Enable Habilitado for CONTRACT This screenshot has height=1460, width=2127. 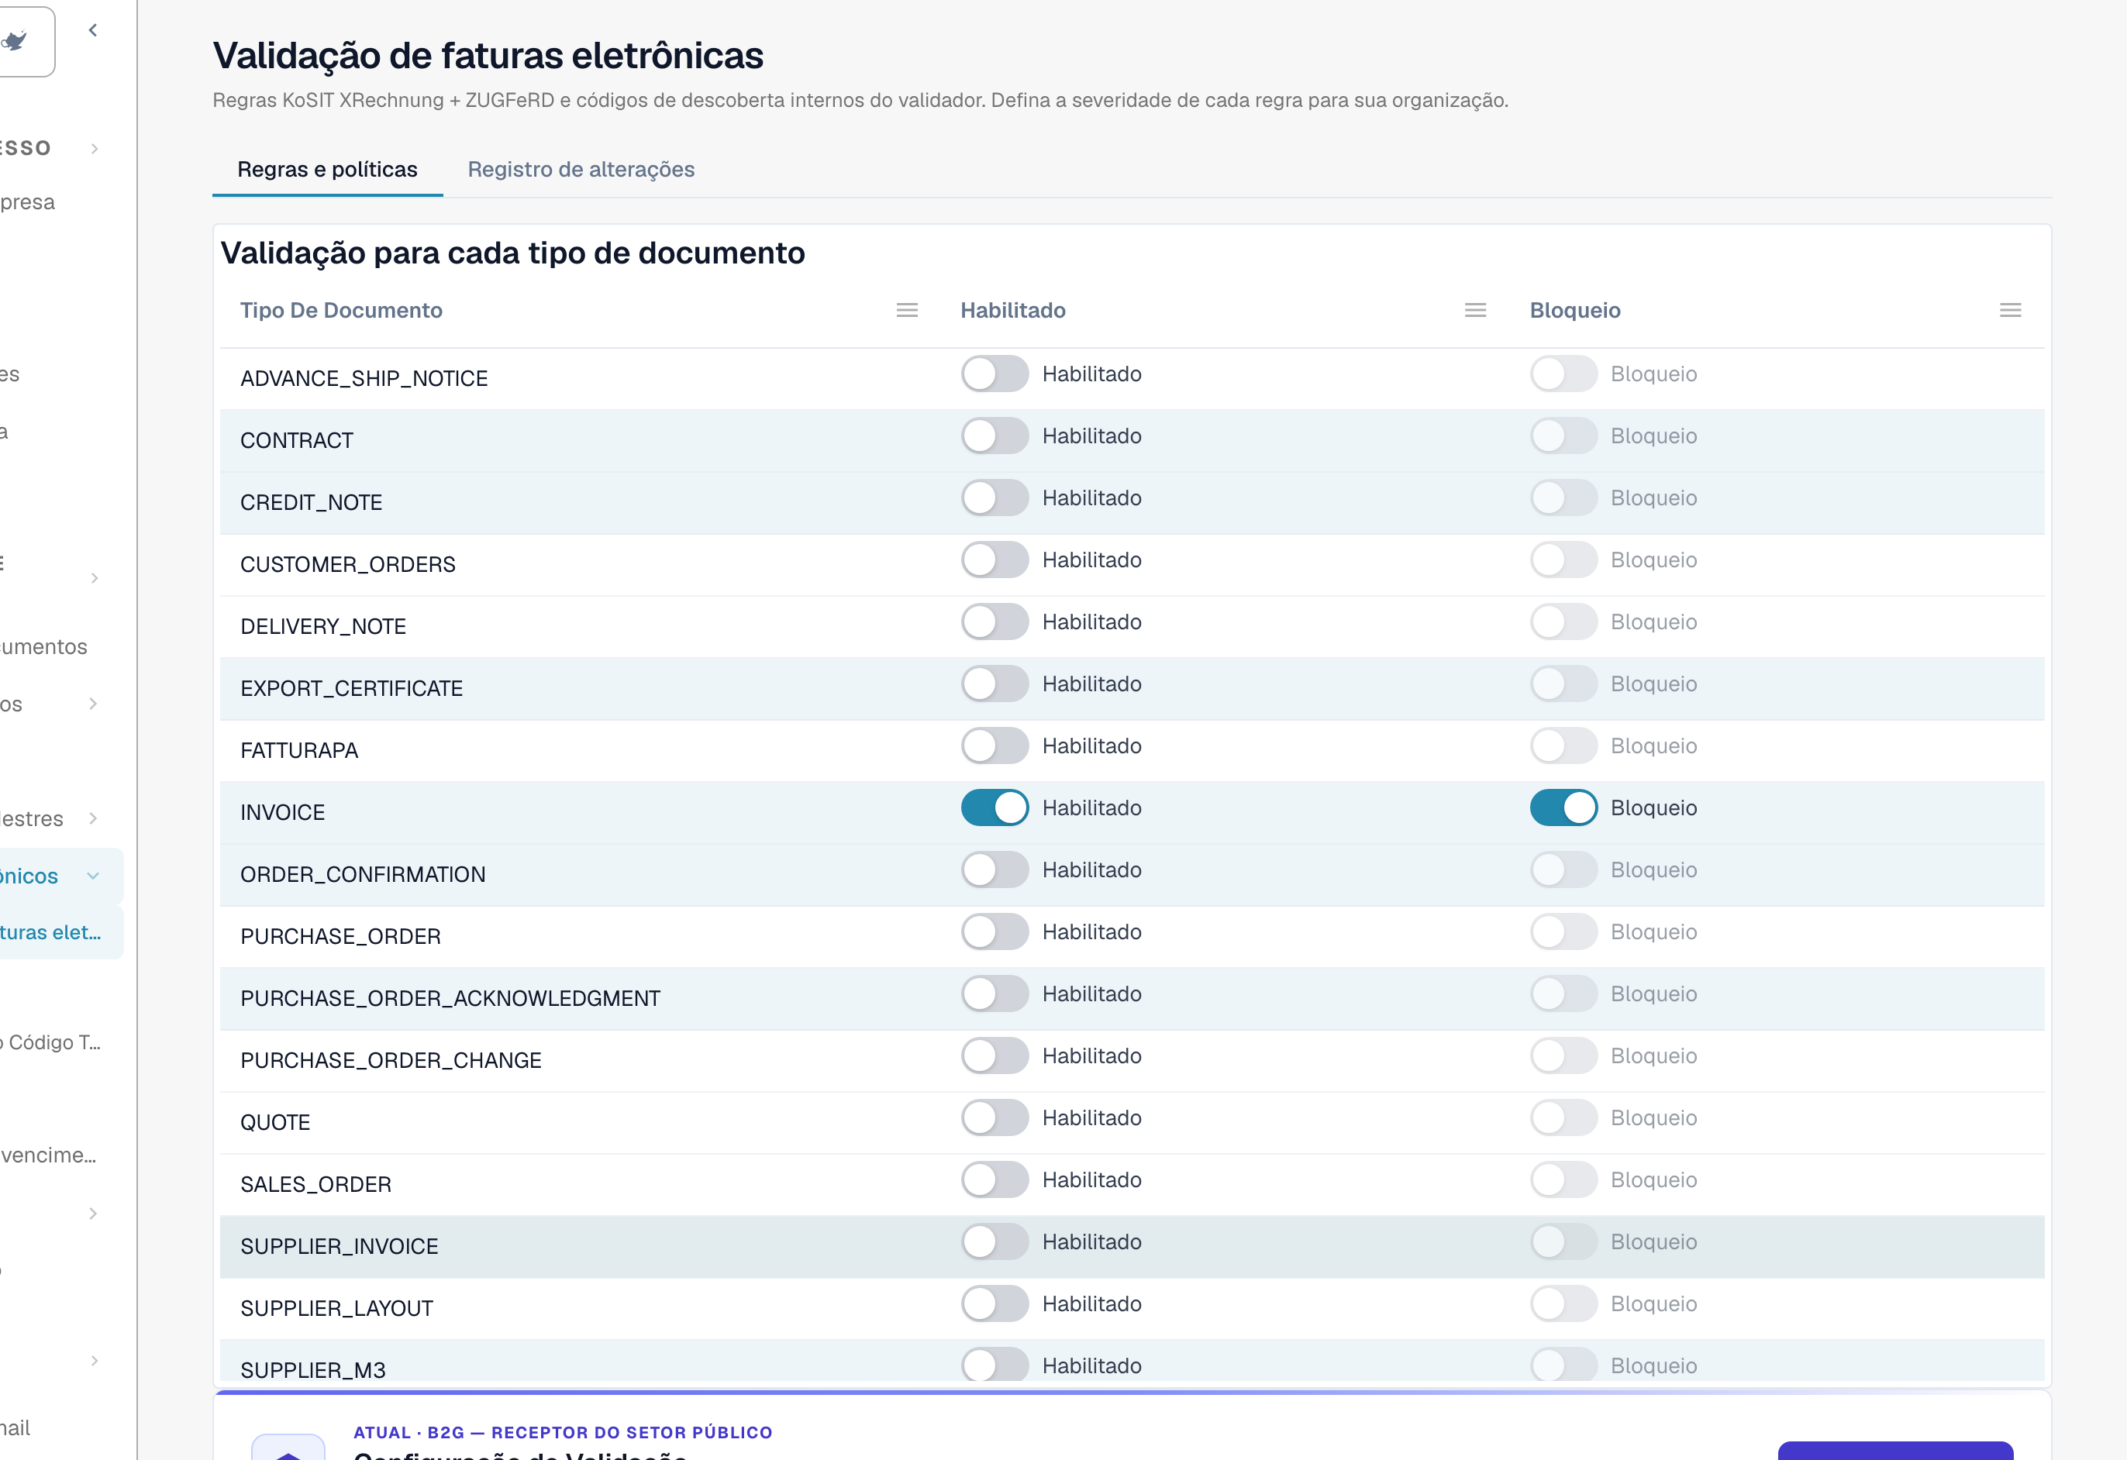point(994,436)
